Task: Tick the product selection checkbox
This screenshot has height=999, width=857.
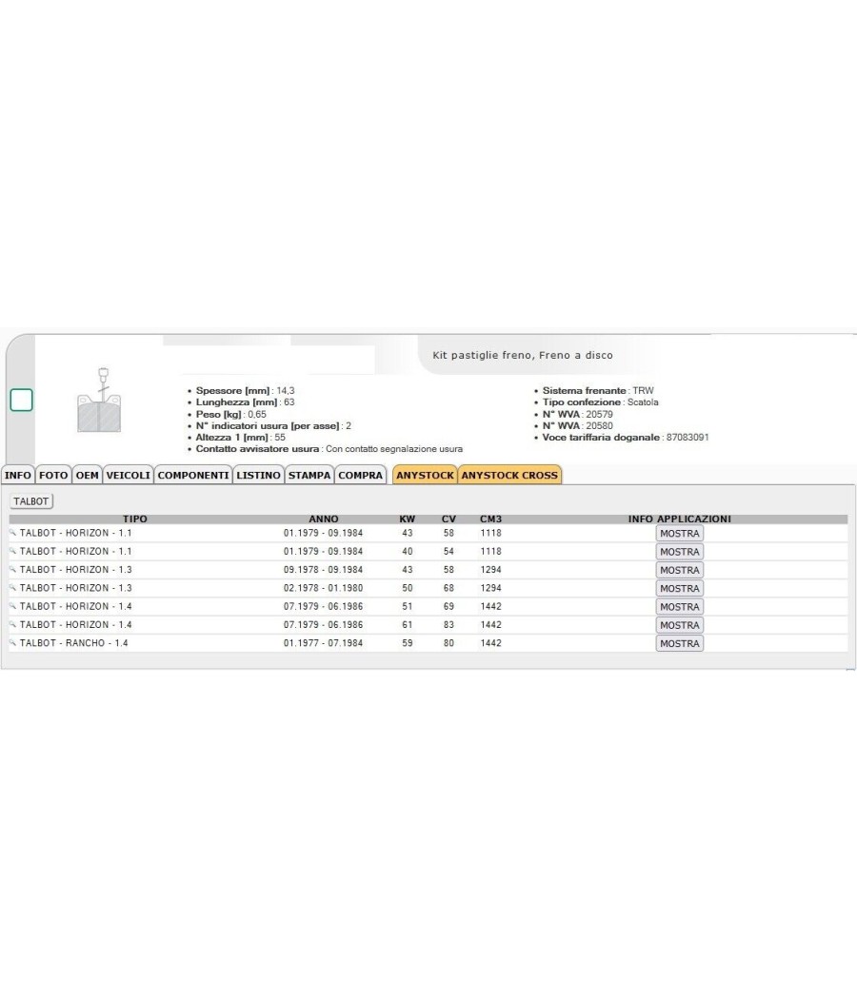Action: [x=21, y=401]
